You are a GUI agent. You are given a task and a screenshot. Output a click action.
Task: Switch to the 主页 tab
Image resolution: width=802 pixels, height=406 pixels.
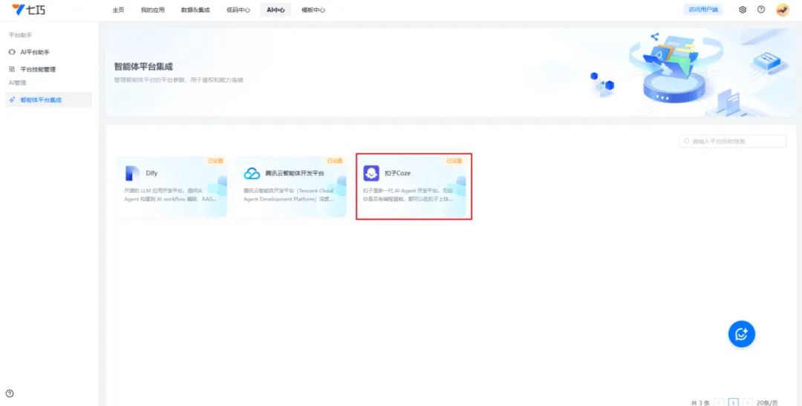tap(118, 10)
